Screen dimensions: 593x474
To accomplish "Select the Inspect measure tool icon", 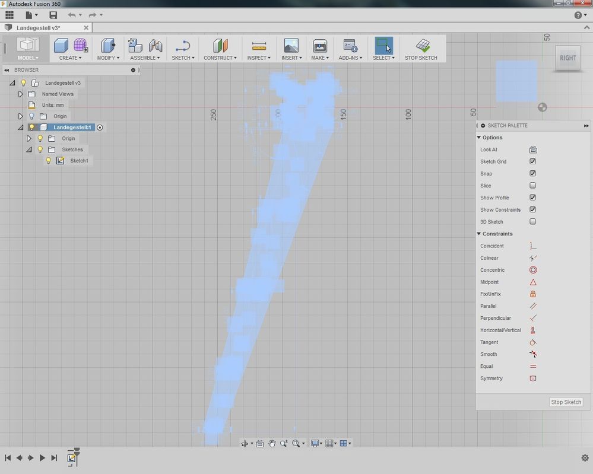I will click(259, 46).
